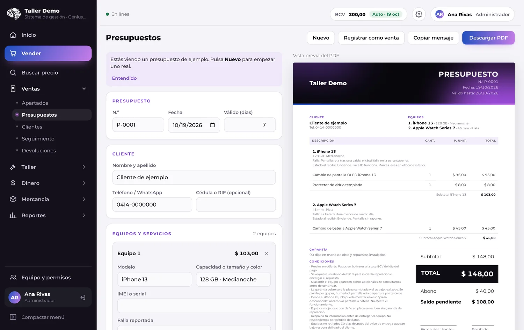This screenshot has width=524, height=330.
Task: Click the Cédula o RIF field
Action: [x=236, y=205]
